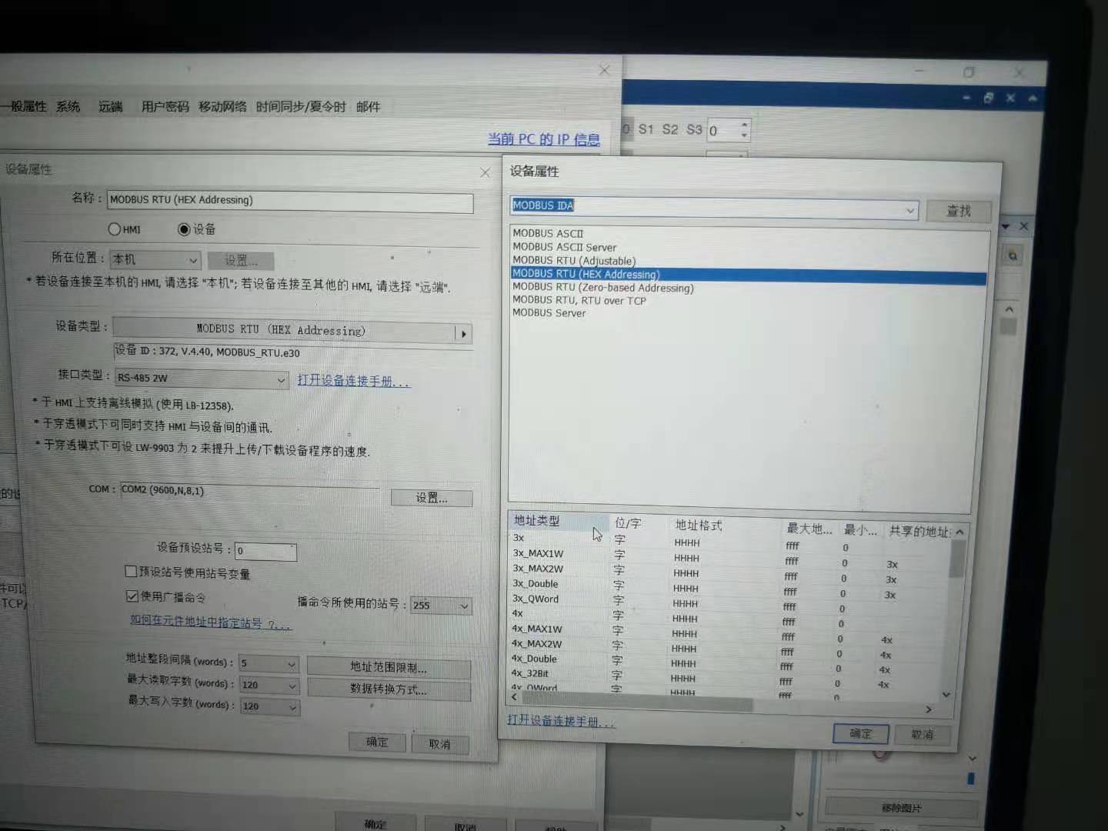This screenshot has height=831, width=1108.
Task: Open the 接口类型 RS-485 2W dropdown
Action: point(280,379)
